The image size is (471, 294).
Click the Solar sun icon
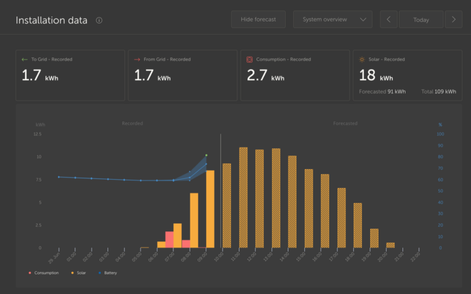[x=362, y=59]
